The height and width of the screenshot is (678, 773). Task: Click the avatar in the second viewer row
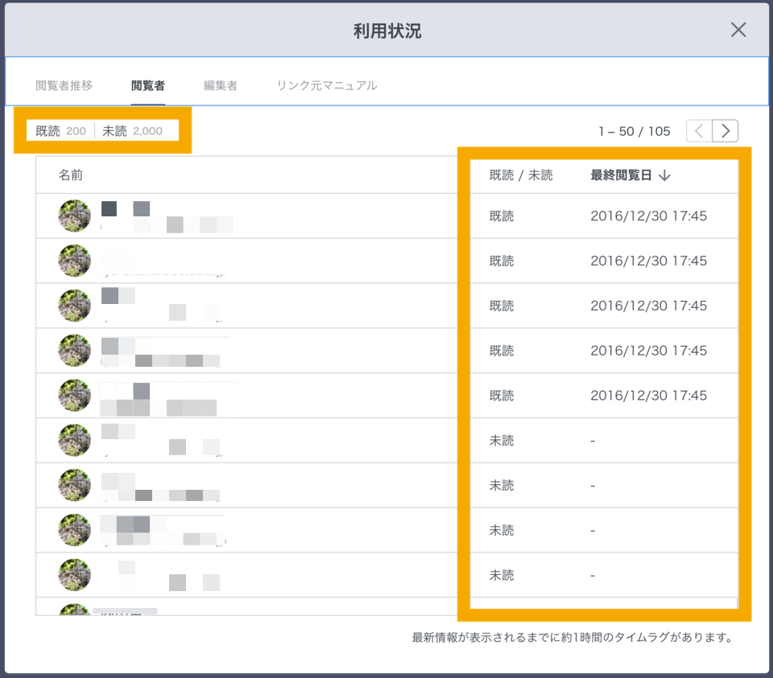click(x=75, y=261)
